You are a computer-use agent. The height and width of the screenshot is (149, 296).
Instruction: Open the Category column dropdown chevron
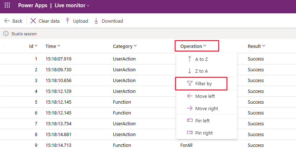[135, 46]
